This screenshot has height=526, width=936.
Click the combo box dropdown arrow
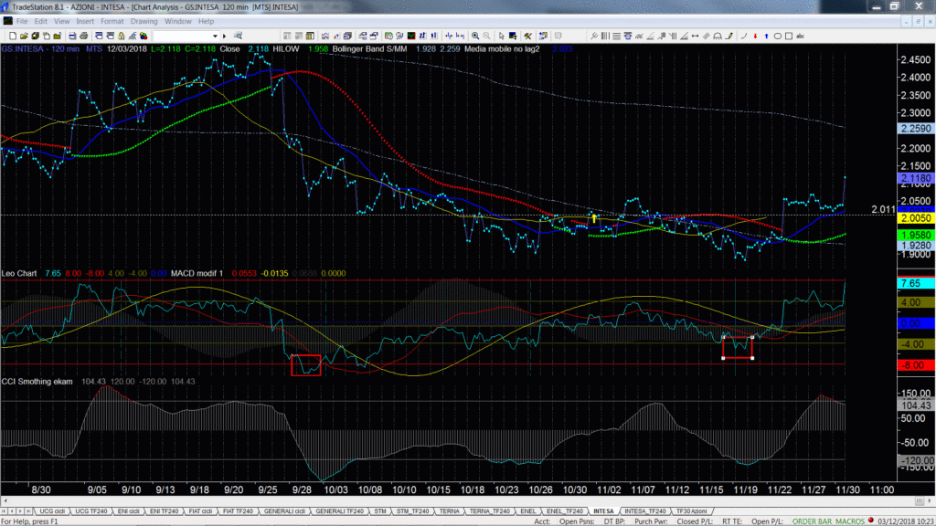click(x=215, y=36)
